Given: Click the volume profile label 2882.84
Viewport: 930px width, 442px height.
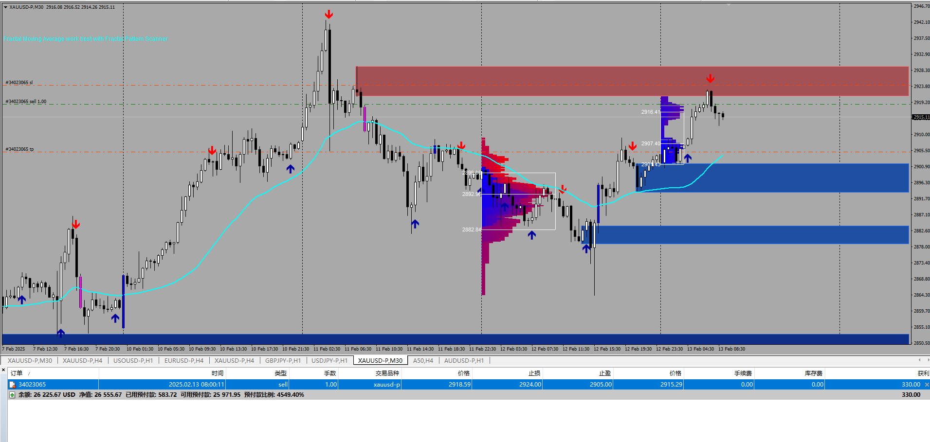Looking at the screenshot, I should coord(472,230).
